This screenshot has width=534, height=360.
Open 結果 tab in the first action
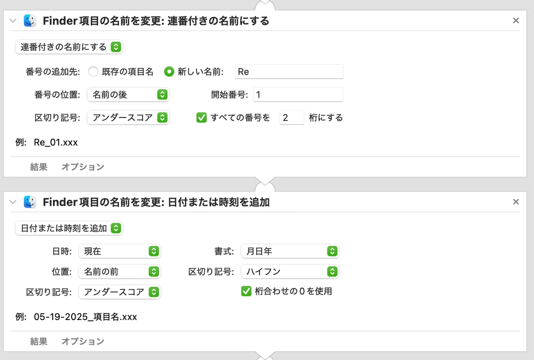(39, 167)
